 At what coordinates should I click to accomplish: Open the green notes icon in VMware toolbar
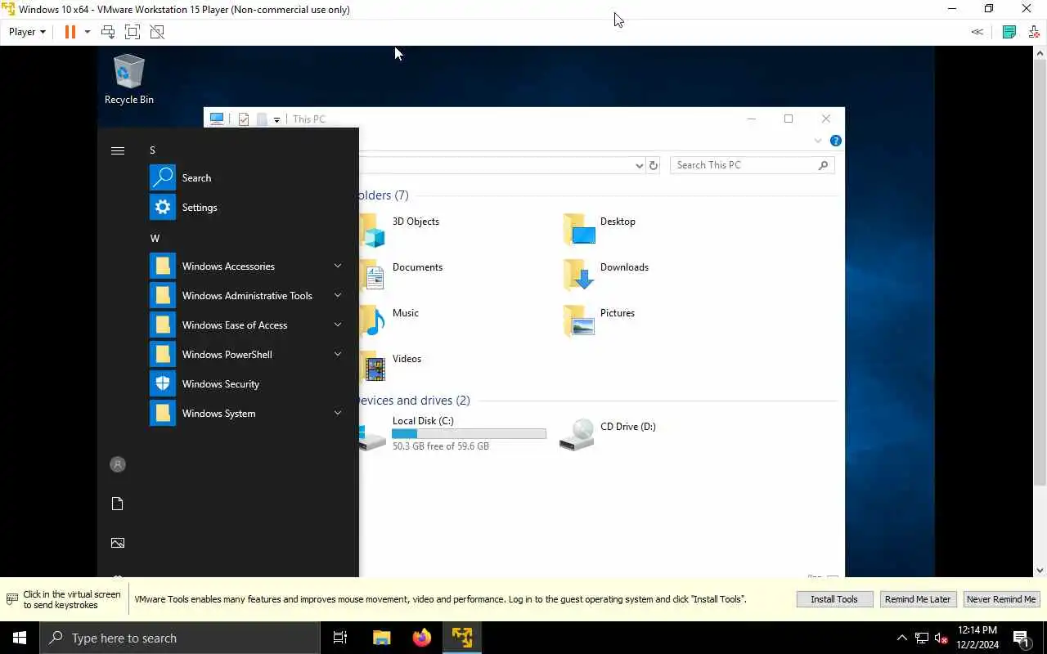pyautogui.click(x=1009, y=32)
